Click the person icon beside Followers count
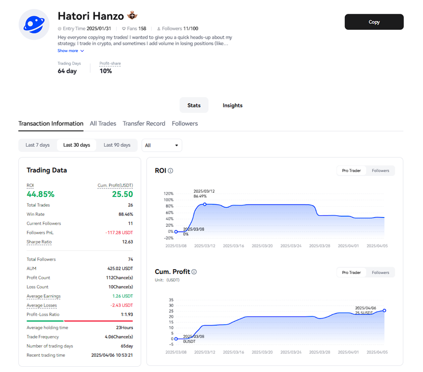 (159, 29)
